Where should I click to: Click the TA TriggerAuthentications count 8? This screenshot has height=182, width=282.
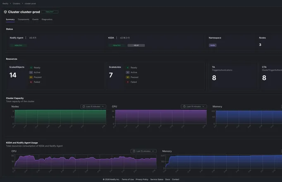tap(214, 78)
